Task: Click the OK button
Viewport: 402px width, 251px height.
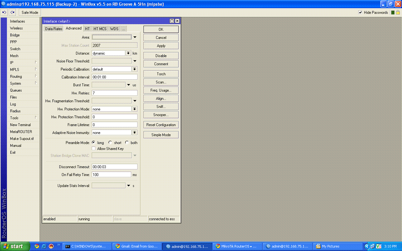Action: (x=161, y=29)
